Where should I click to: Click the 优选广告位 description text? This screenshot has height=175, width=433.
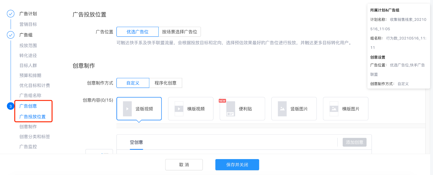click(235, 43)
